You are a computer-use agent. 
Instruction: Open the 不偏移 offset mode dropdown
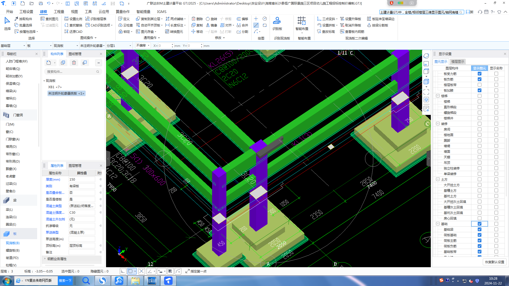tap(143, 46)
